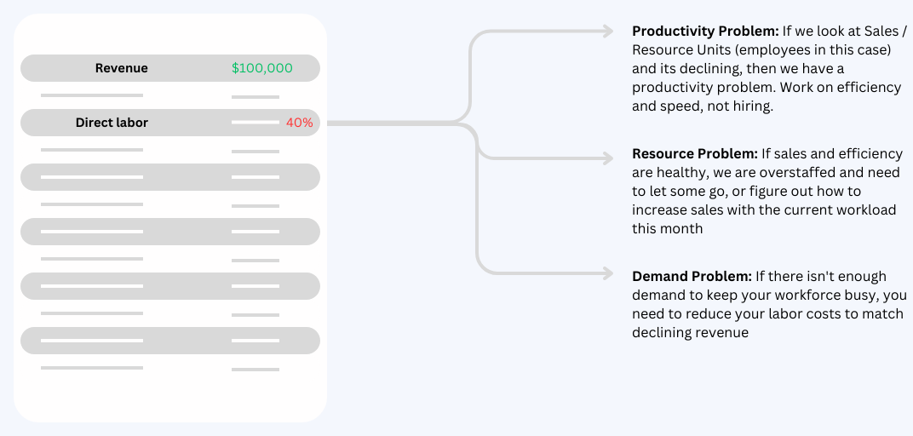
Task: Click the short placeholder line under the $100,000 value
Action: click(256, 95)
